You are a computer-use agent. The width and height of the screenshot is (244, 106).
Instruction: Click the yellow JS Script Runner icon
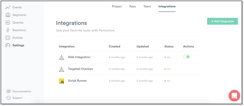point(62,81)
